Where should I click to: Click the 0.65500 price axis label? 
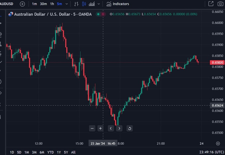tap(217, 133)
